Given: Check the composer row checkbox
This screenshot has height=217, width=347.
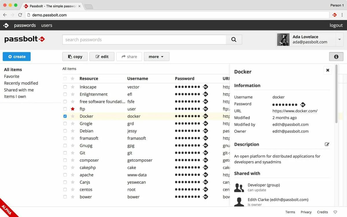Looking at the screenshot, I should pos(65,160).
